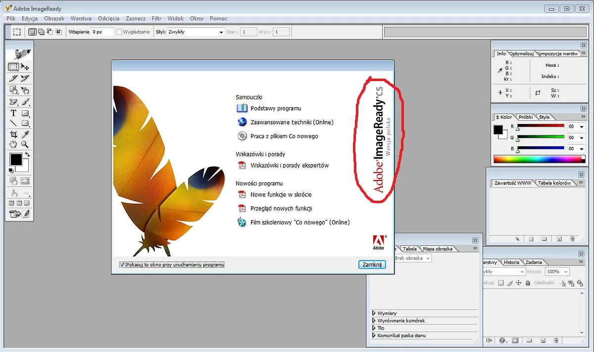Select the Hand tool in toolbox
This screenshot has width=594, height=352.
coord(13,144)
